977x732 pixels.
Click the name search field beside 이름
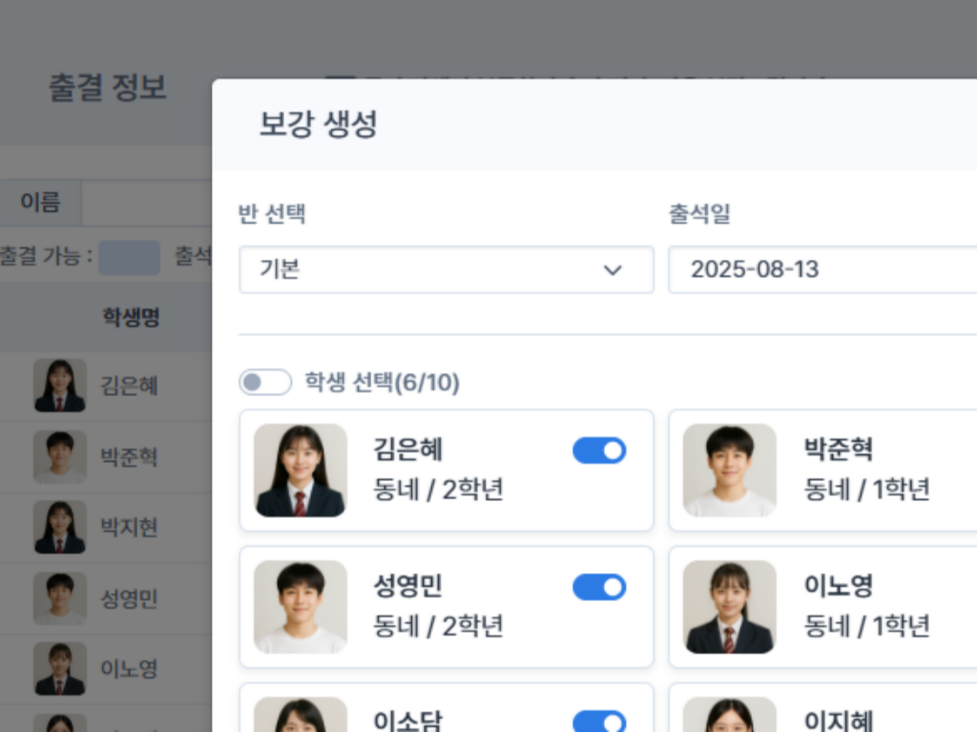coord(146,203)
